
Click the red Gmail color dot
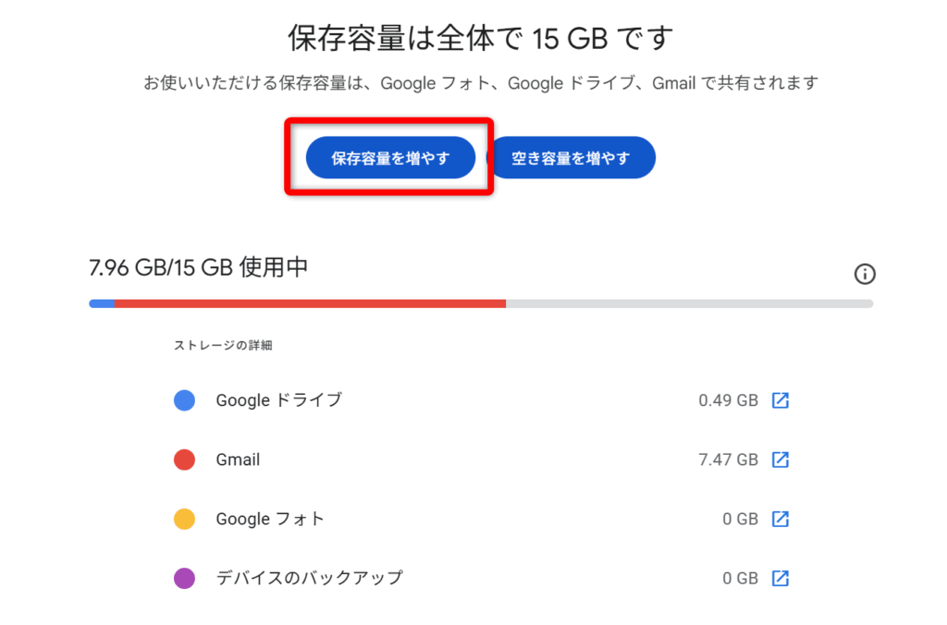pos(185,460)
